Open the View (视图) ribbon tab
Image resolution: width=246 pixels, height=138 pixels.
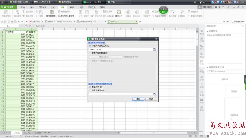[x=81, y=7]
